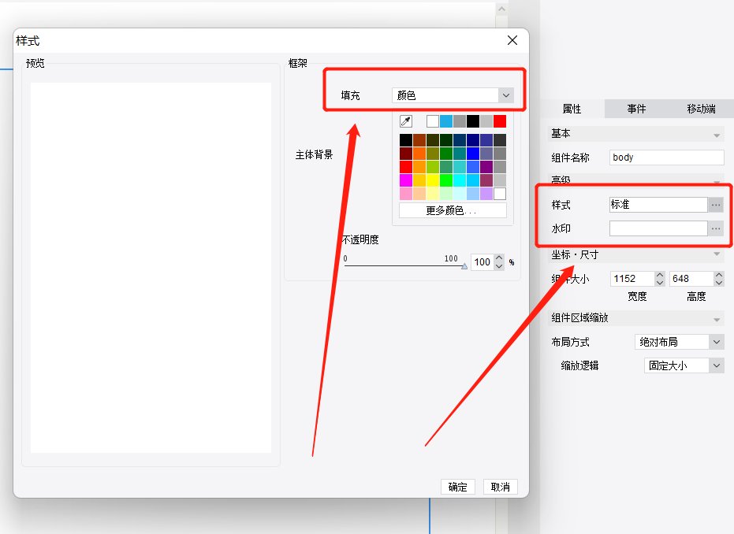Click the 取消 button

[x=500, y=487]
